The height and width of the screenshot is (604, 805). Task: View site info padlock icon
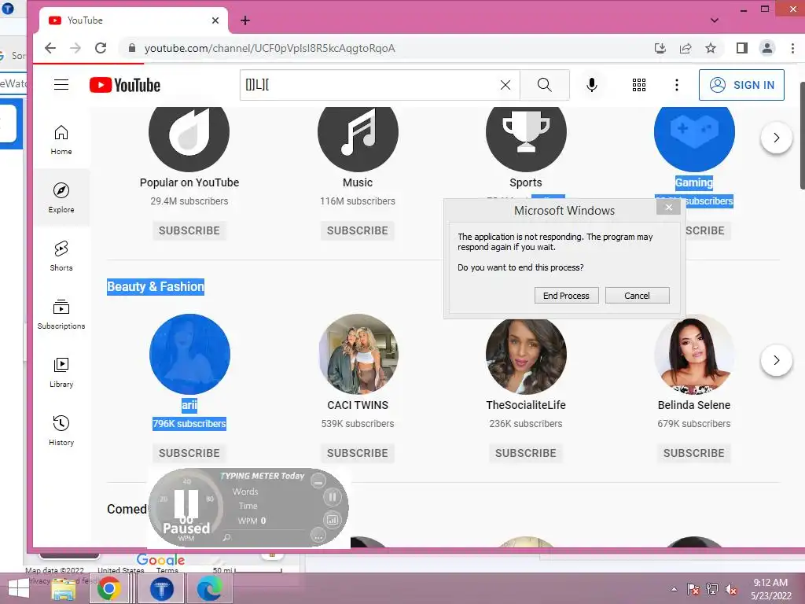pyautogui.click(x=132, y=48)
